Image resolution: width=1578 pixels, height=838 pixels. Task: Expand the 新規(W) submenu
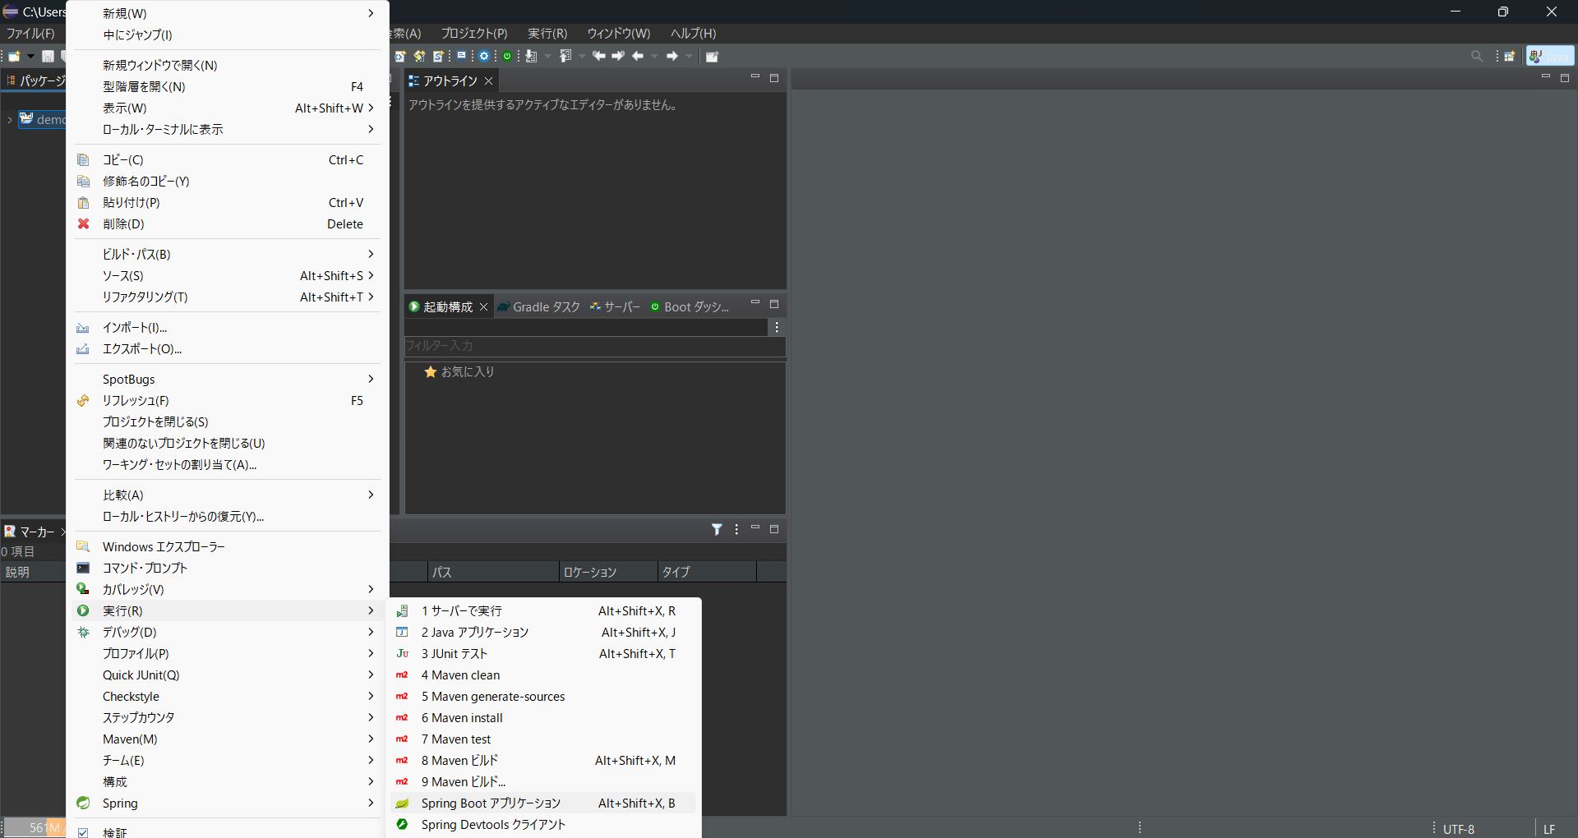pyautogui.click(x=227, y=13)
